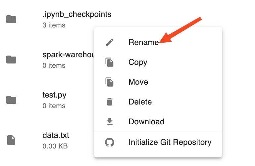255x166 pixels.
Task: Select the test.py item name
Action: [x=55, y=95]
